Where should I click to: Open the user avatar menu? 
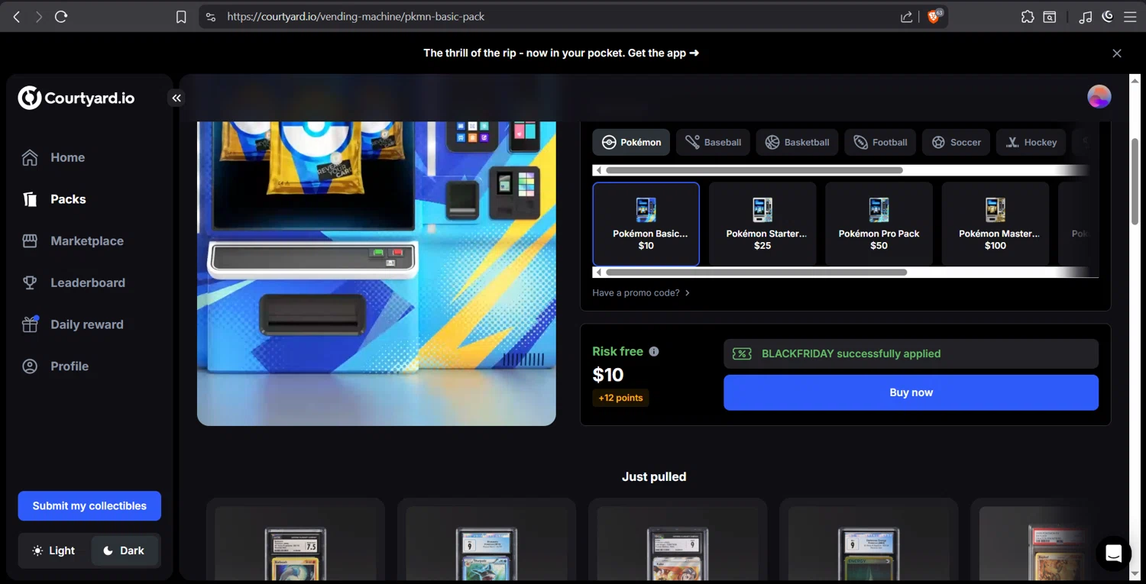coord(1099,97)
